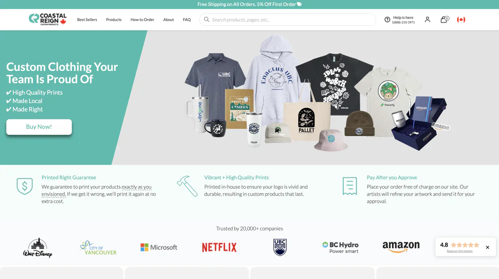
Task: Click the BC Hydro Power smart logo
Action: (340, 248)
